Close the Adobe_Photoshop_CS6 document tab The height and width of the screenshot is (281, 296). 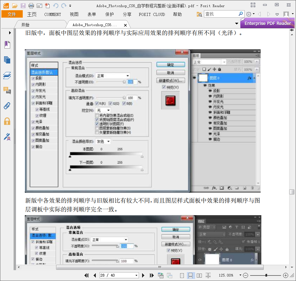[125, 25]
